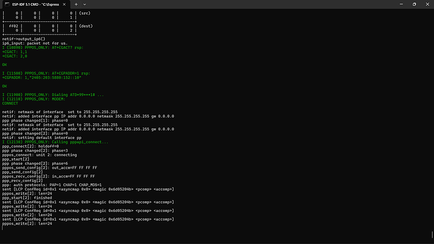
Task: Click the 'Dialing ATD*99***1# ...' line
Action: click(x=53, y=95)
